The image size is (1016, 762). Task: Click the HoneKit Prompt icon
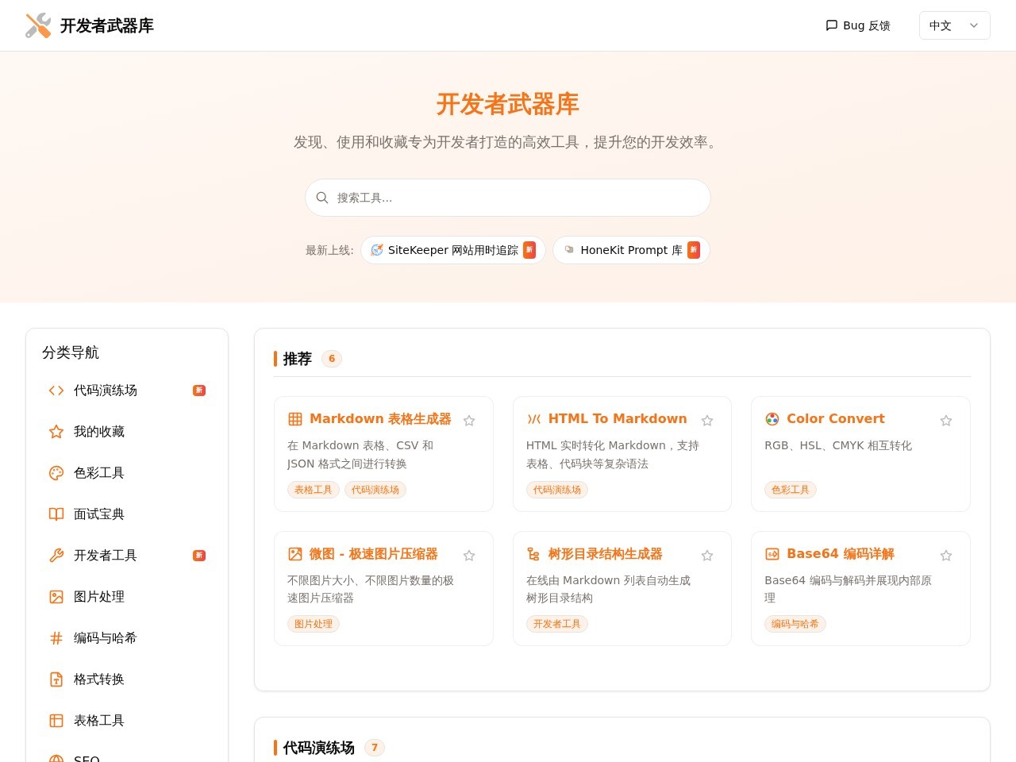pyautogui.click(x=569, y=250)
